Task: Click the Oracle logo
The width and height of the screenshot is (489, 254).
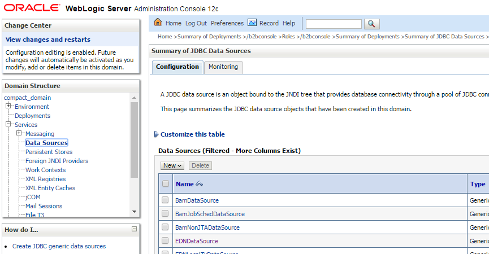Action: click(32, 8)
